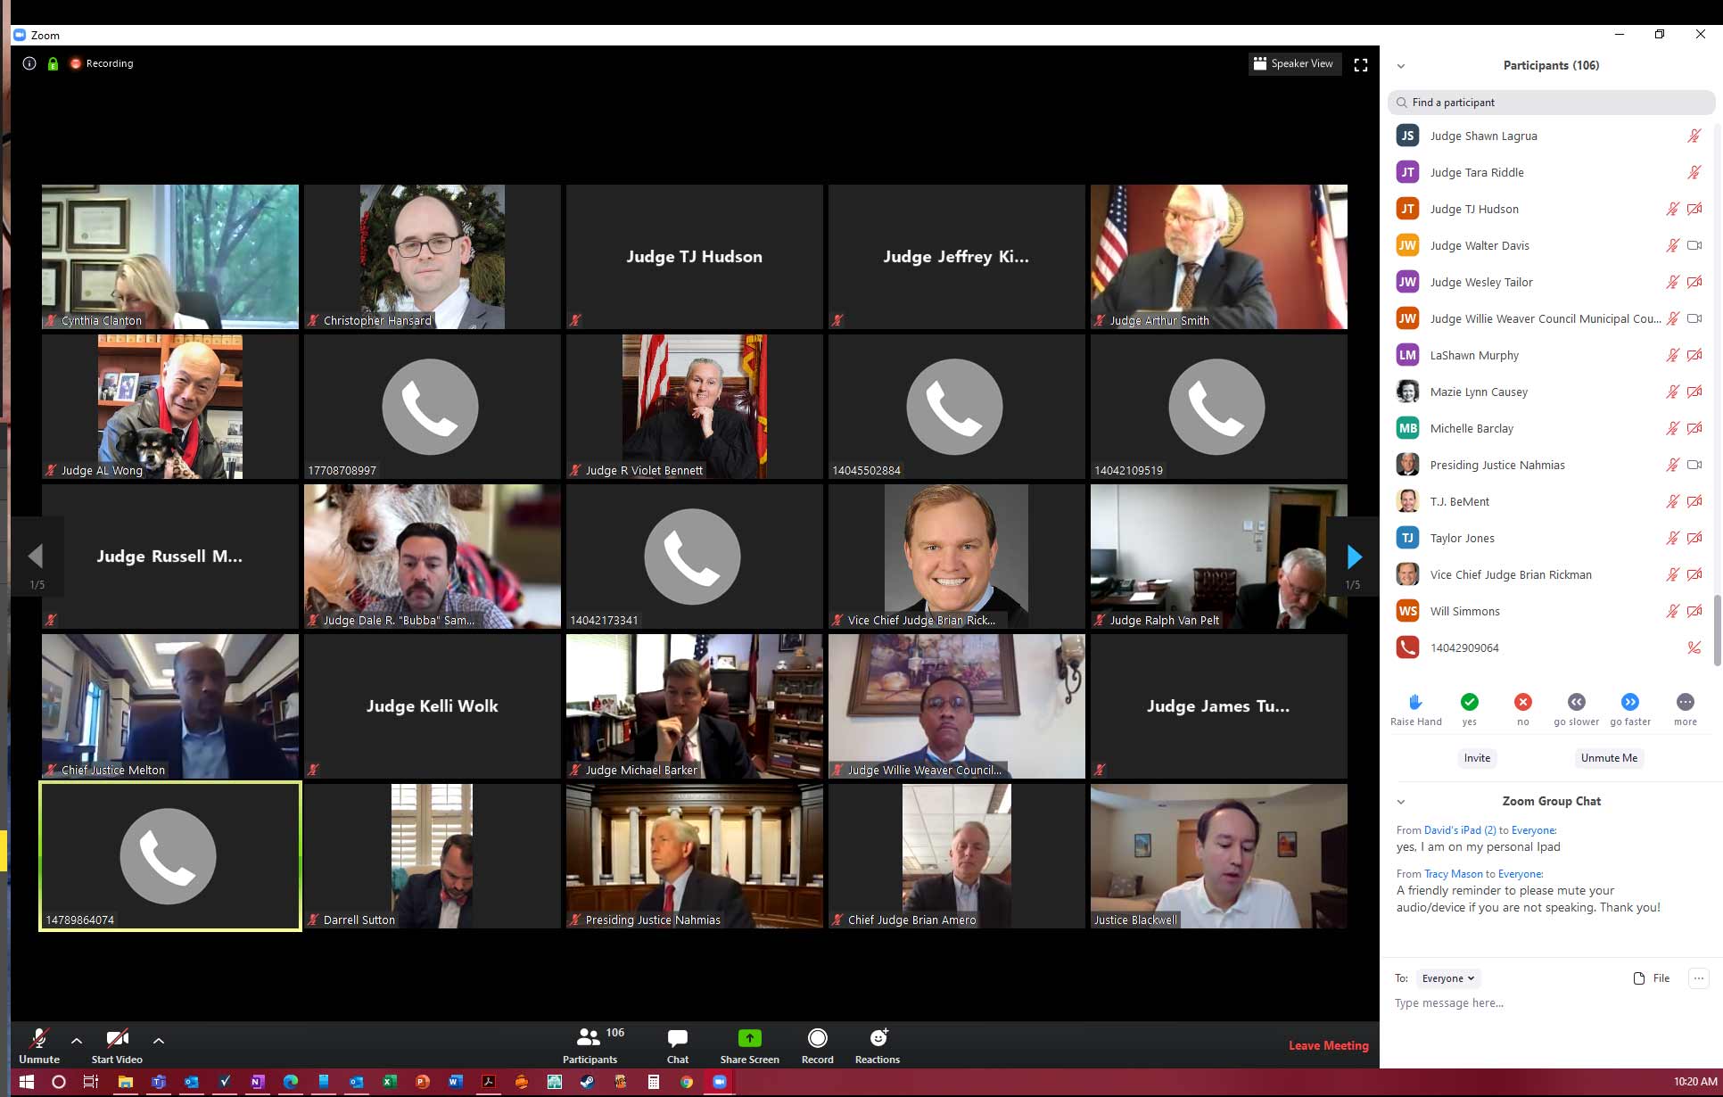Collapse the Zoom Group Chat chevron
Image resolution: width=1723 pixels, height=1097 pixels.
click(1400, 802)
